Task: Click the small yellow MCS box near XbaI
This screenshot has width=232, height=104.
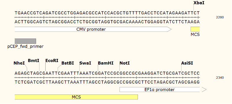Action: point(195,29)
